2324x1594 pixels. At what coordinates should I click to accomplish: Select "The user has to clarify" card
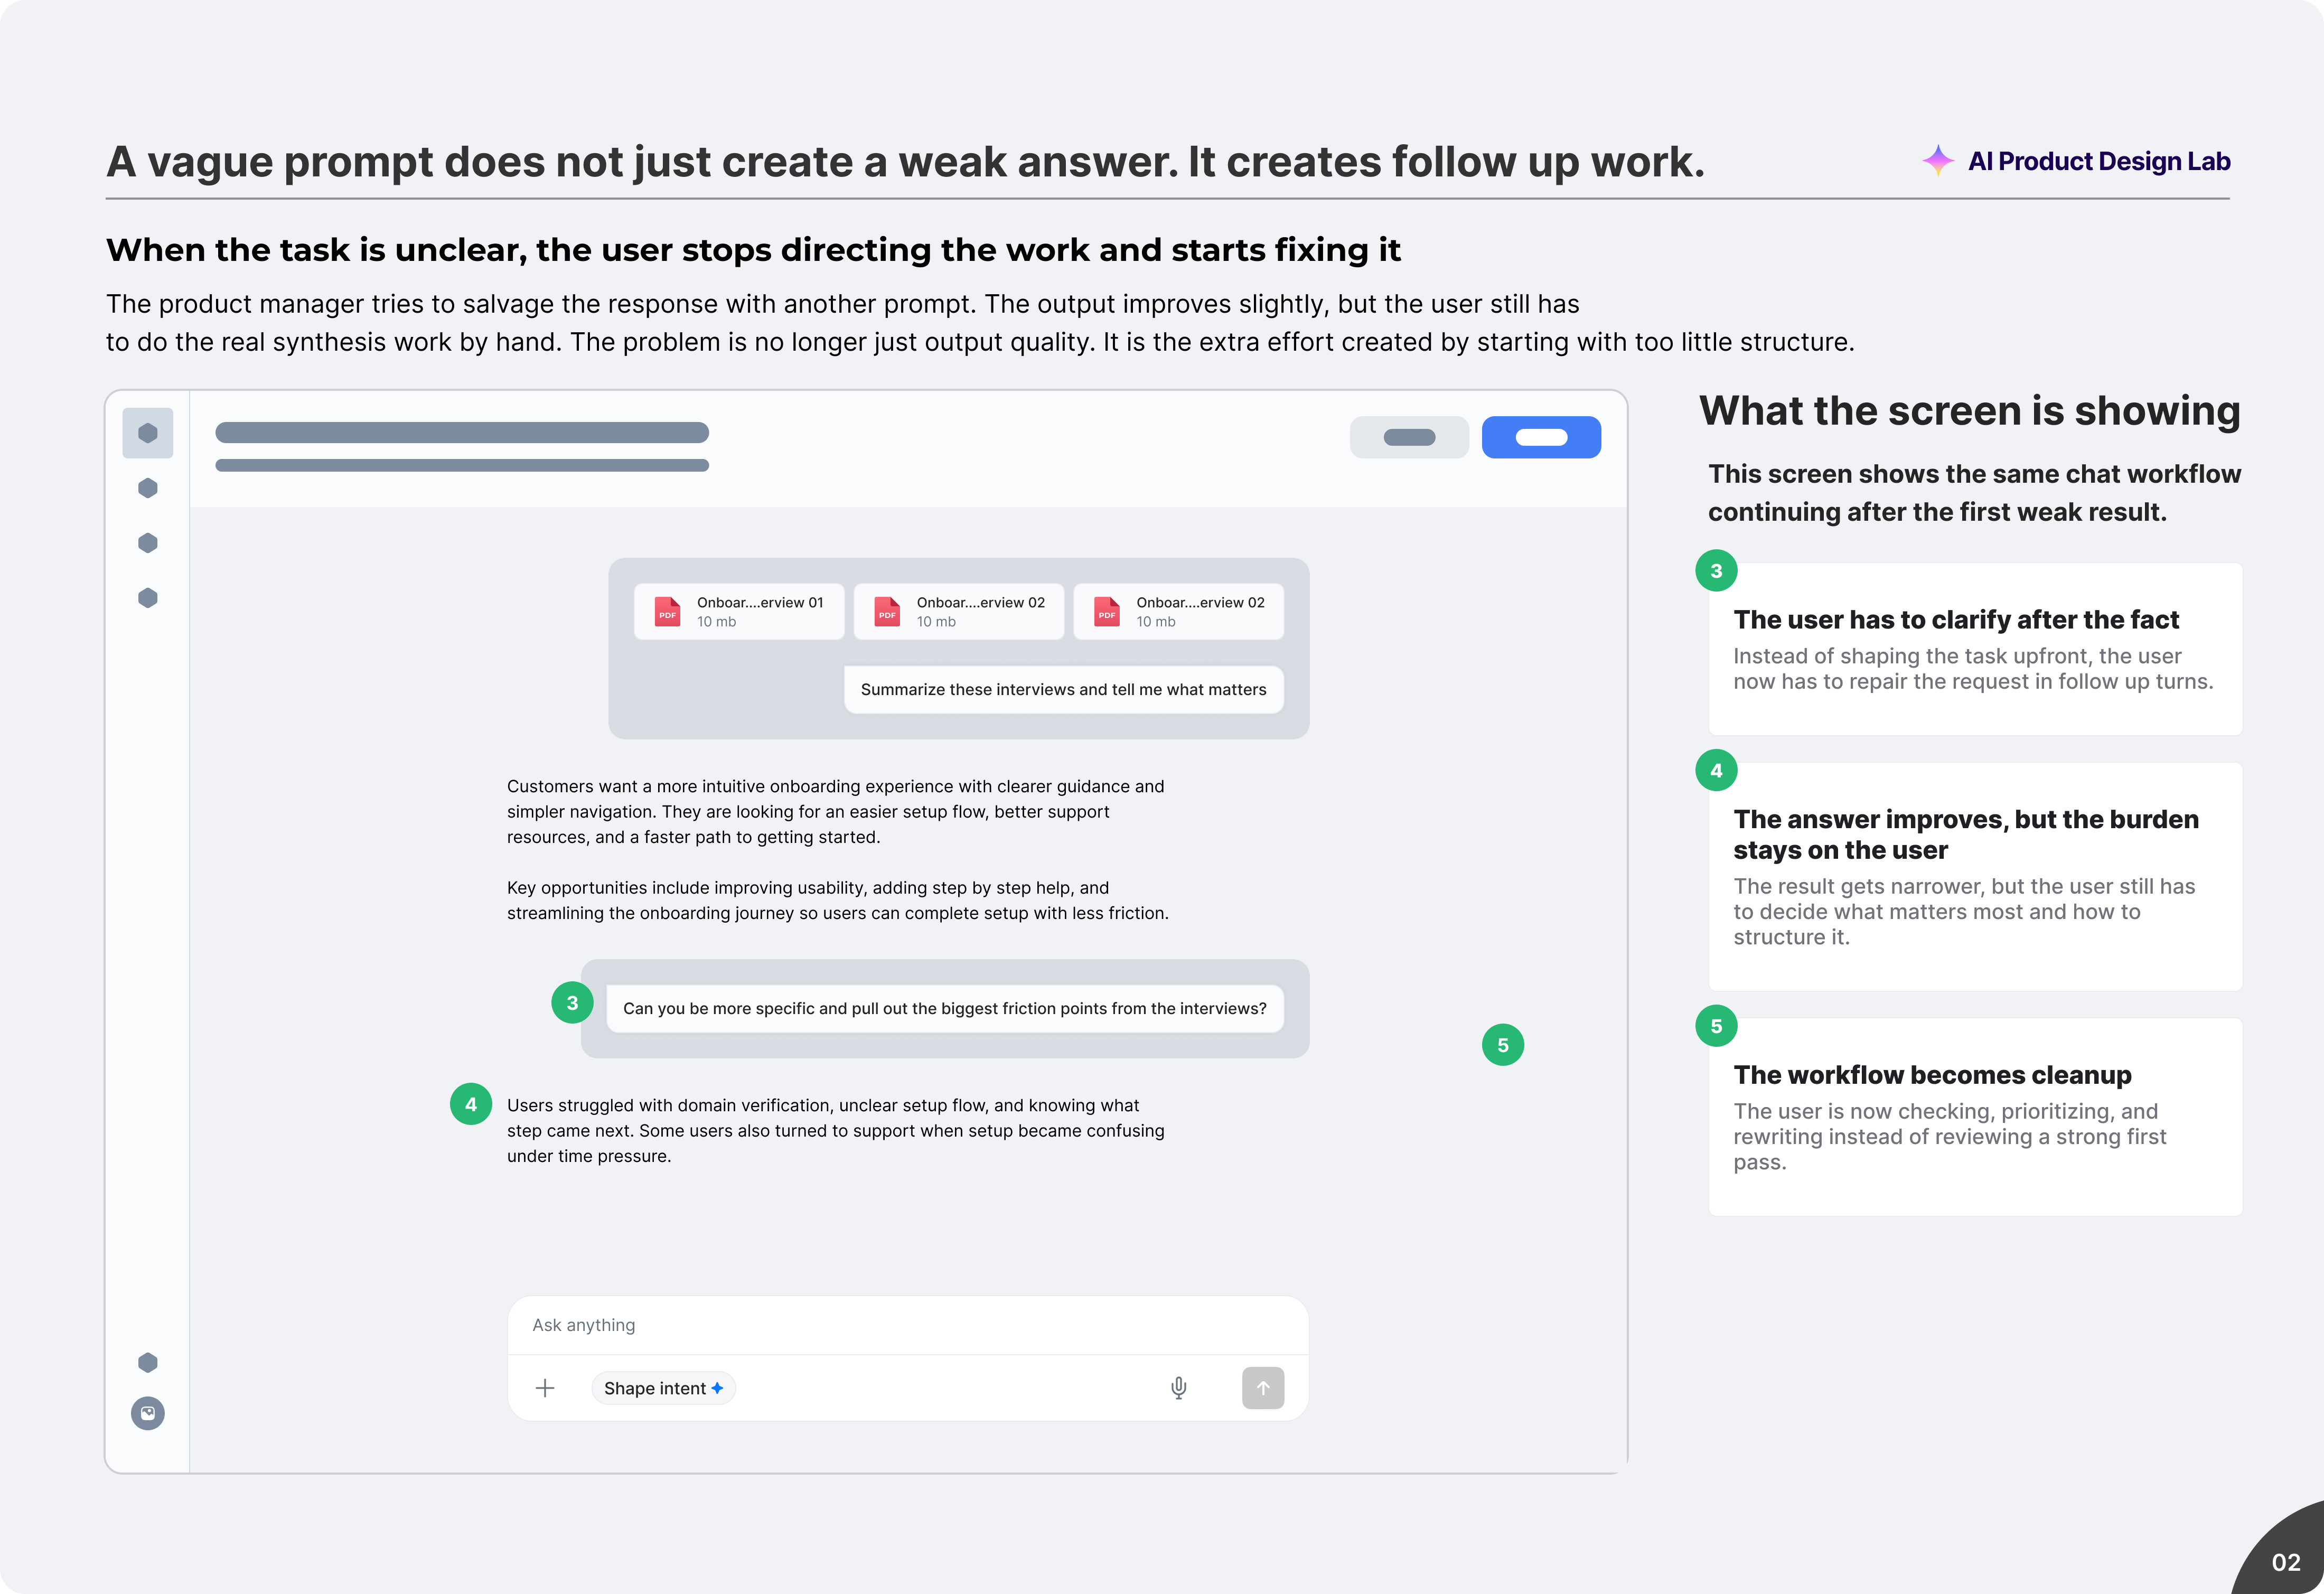1975,648
